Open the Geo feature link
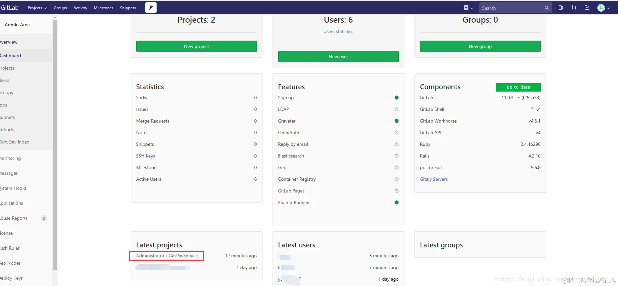Screen dimensions: 618x286 [282, 167]
